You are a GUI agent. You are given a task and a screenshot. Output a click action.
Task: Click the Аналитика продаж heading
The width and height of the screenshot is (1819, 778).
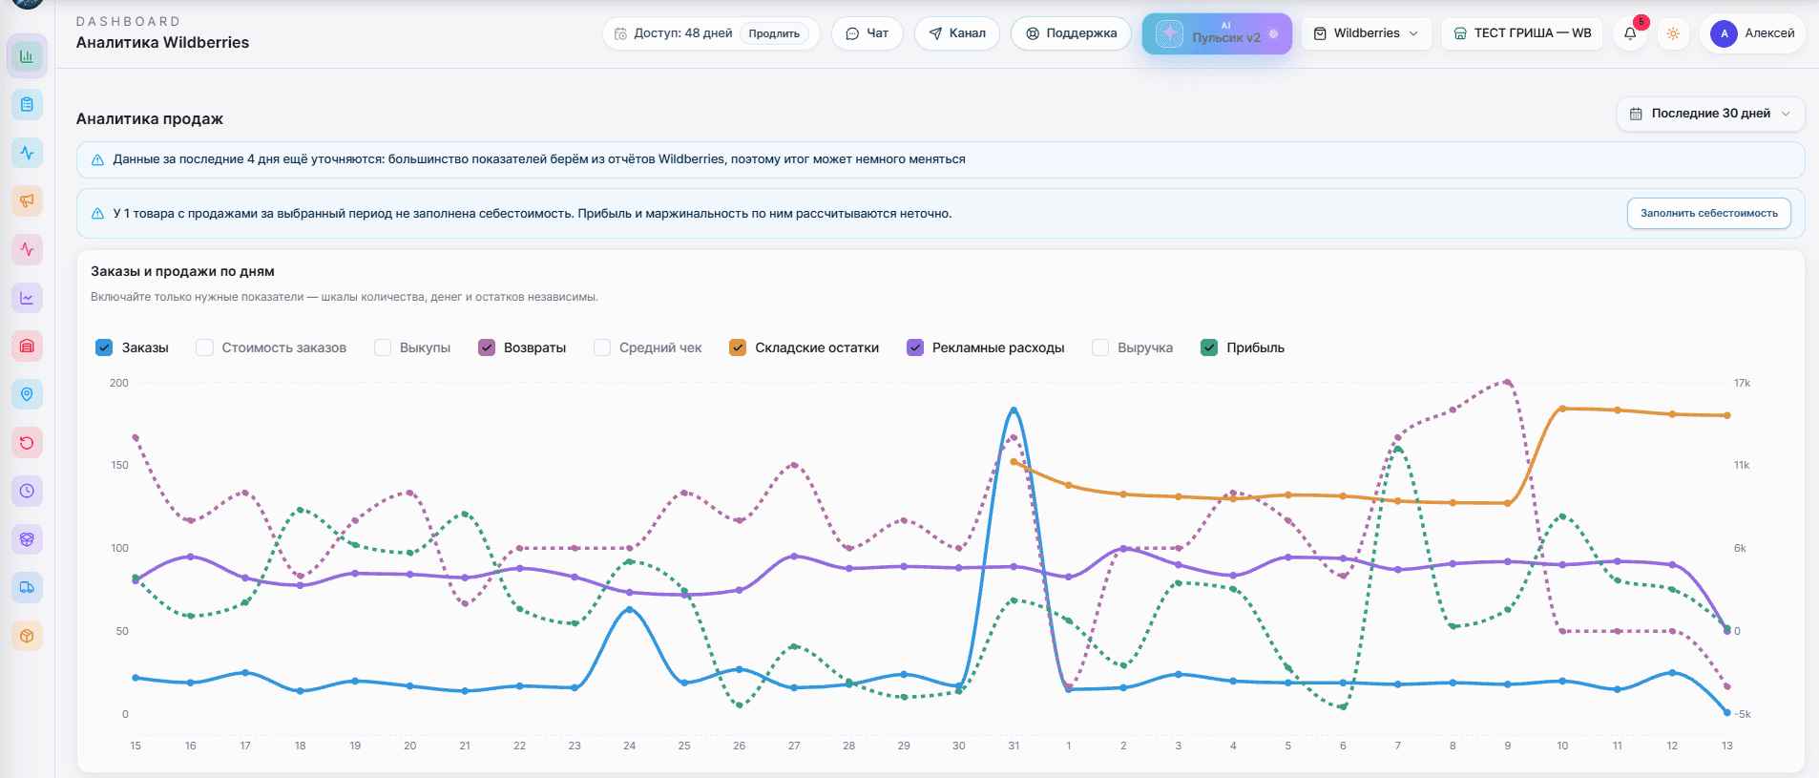(x=150, y=119)
